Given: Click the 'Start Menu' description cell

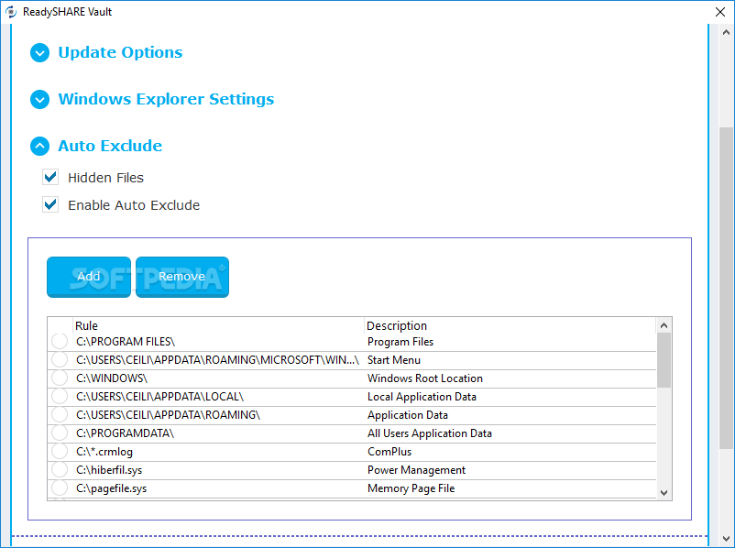Looking at the screenshot, I should tap(394, 360).
